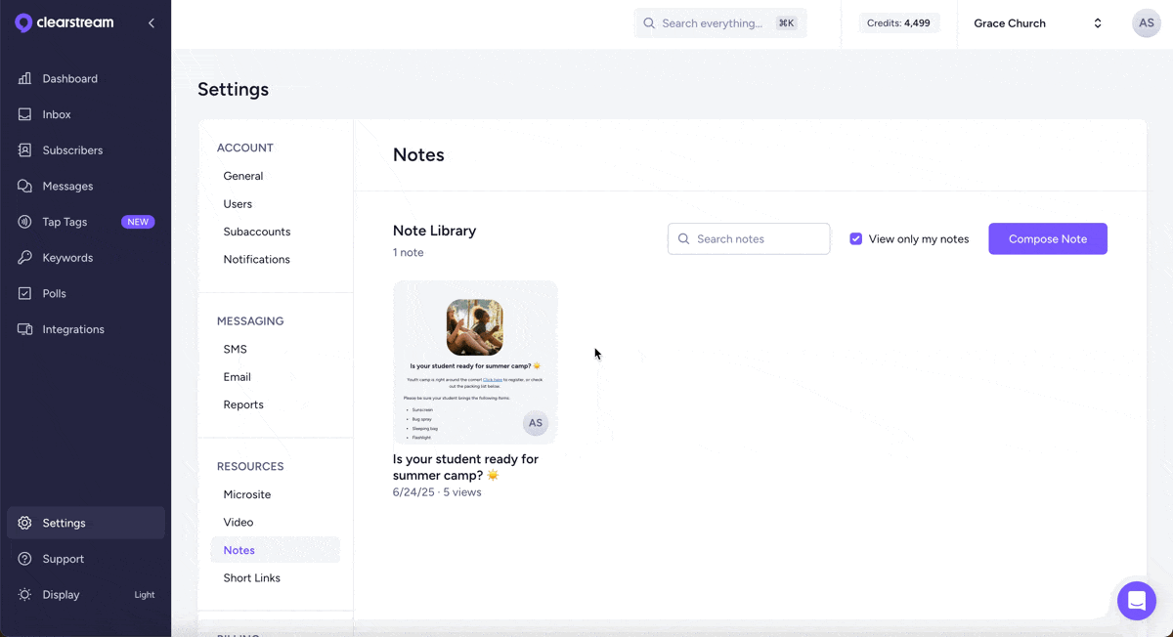
Task: Open the Messages section
Action: pyautogui.click(x=65, y=186)
